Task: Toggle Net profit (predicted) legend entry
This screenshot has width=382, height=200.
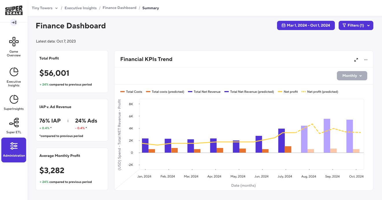Action: [x=320, y=92]
